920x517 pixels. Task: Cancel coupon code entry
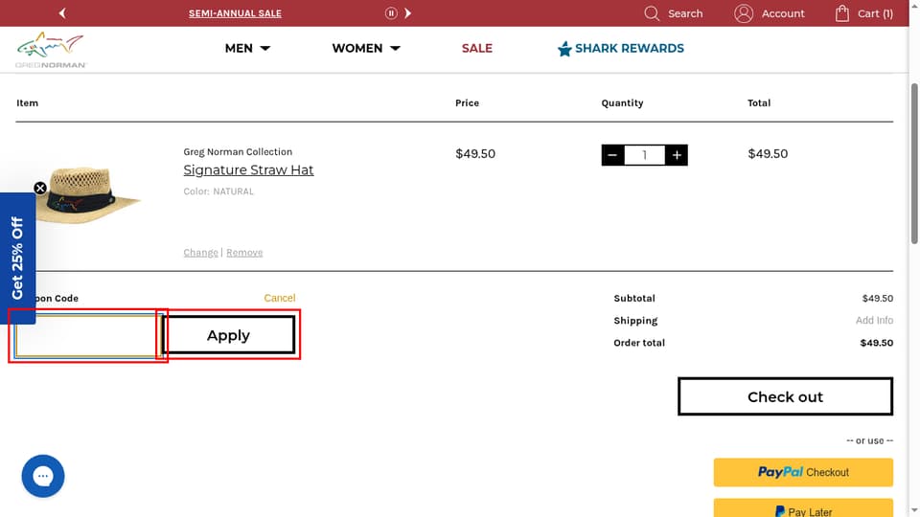[x=279, y=298]
